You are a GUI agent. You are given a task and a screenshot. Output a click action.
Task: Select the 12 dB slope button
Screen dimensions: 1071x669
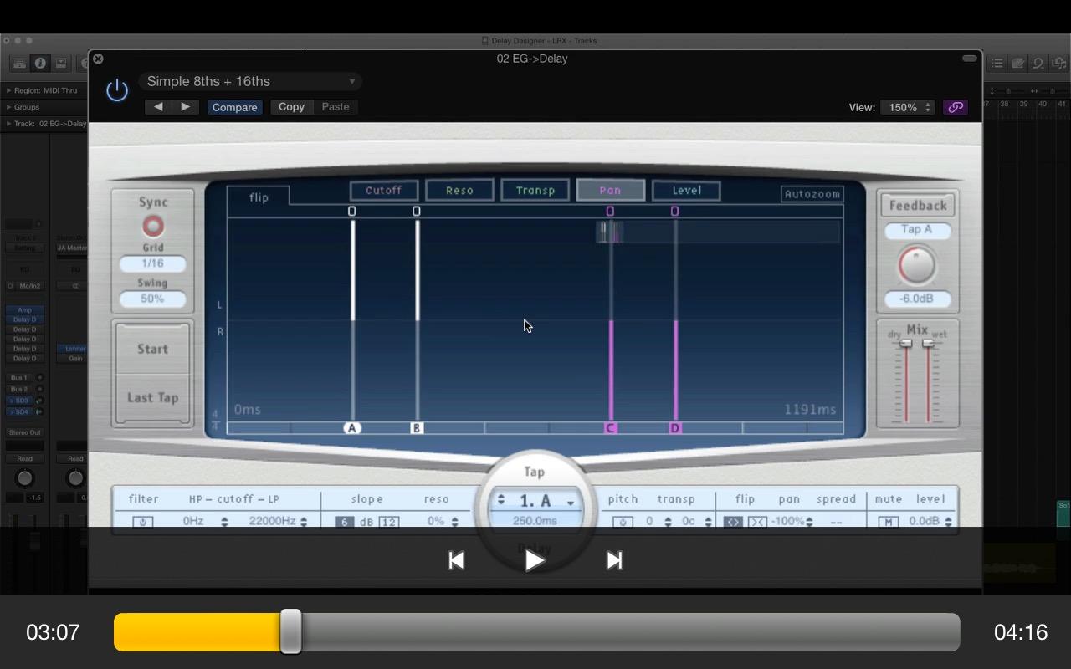(x=388, y=522)
